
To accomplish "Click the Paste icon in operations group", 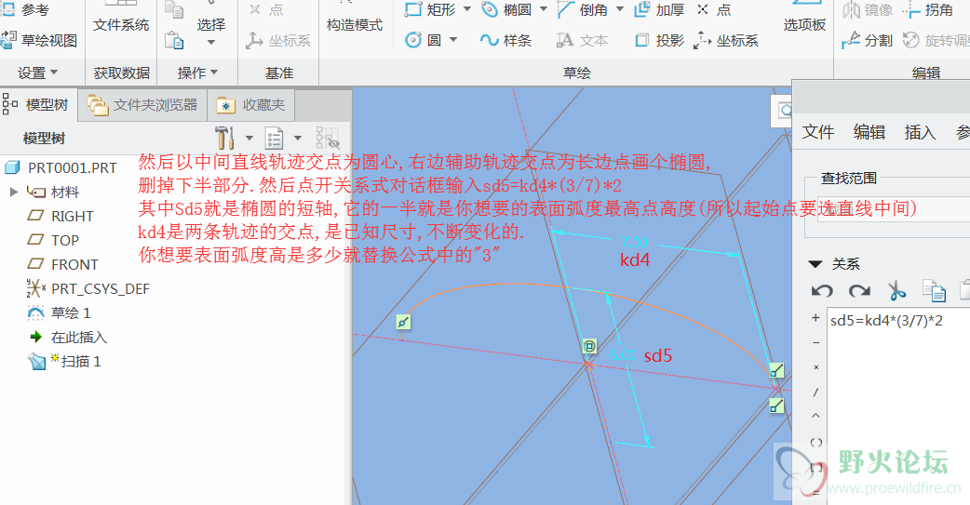I will [174, 41].
